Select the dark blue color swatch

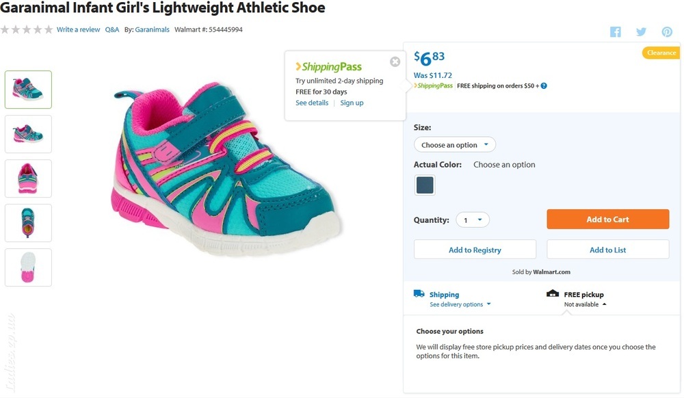(425, 185)
